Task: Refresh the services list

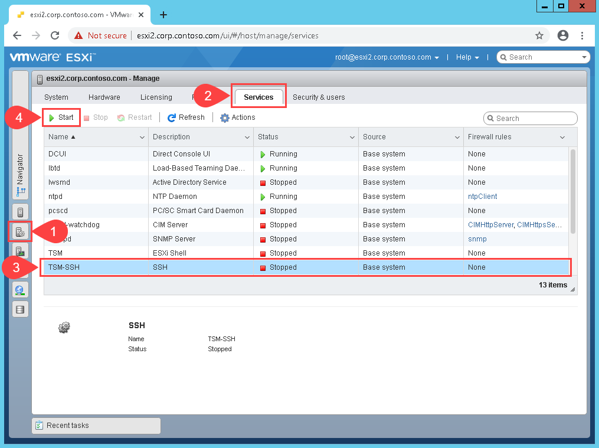Action: coord(186,117)
